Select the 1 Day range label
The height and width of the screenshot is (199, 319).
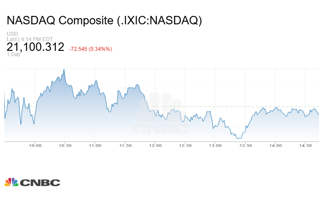point(14,54)
